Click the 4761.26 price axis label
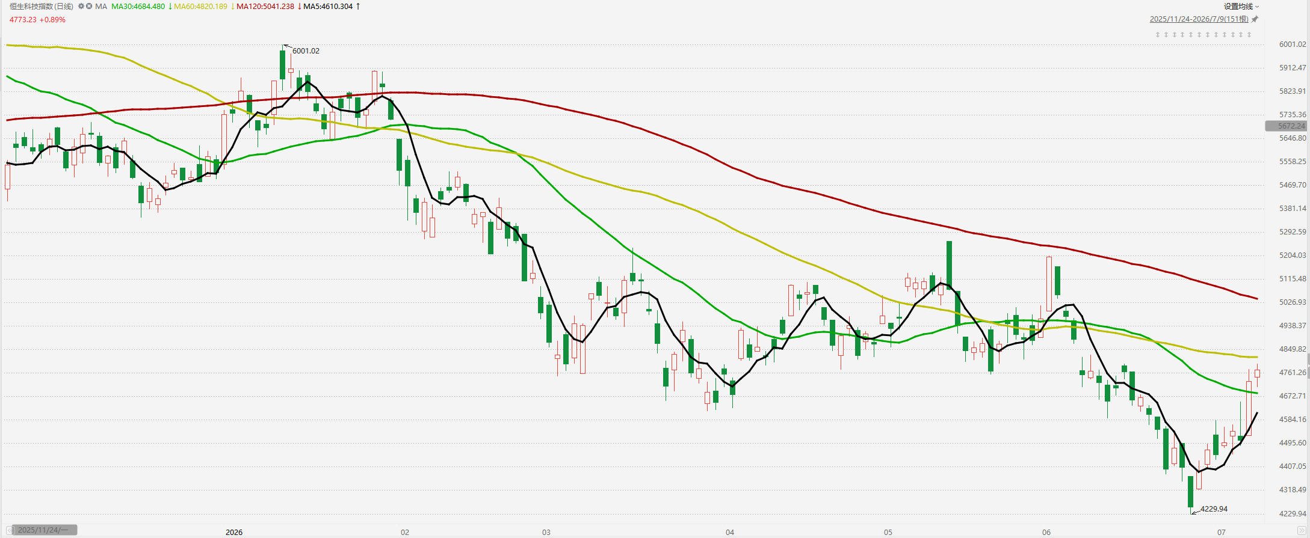 tap(1293, 373)
